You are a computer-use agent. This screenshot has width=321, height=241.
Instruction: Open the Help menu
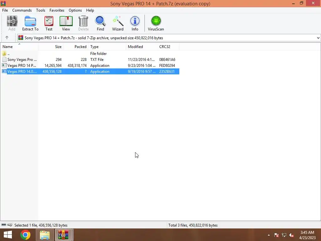pos(90,10)
